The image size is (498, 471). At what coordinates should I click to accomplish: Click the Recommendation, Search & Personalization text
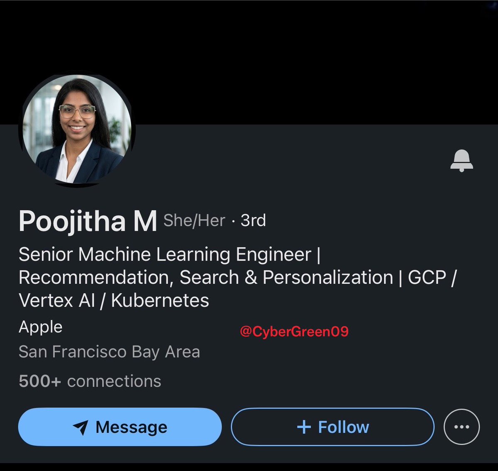click(x=206, y=278)
